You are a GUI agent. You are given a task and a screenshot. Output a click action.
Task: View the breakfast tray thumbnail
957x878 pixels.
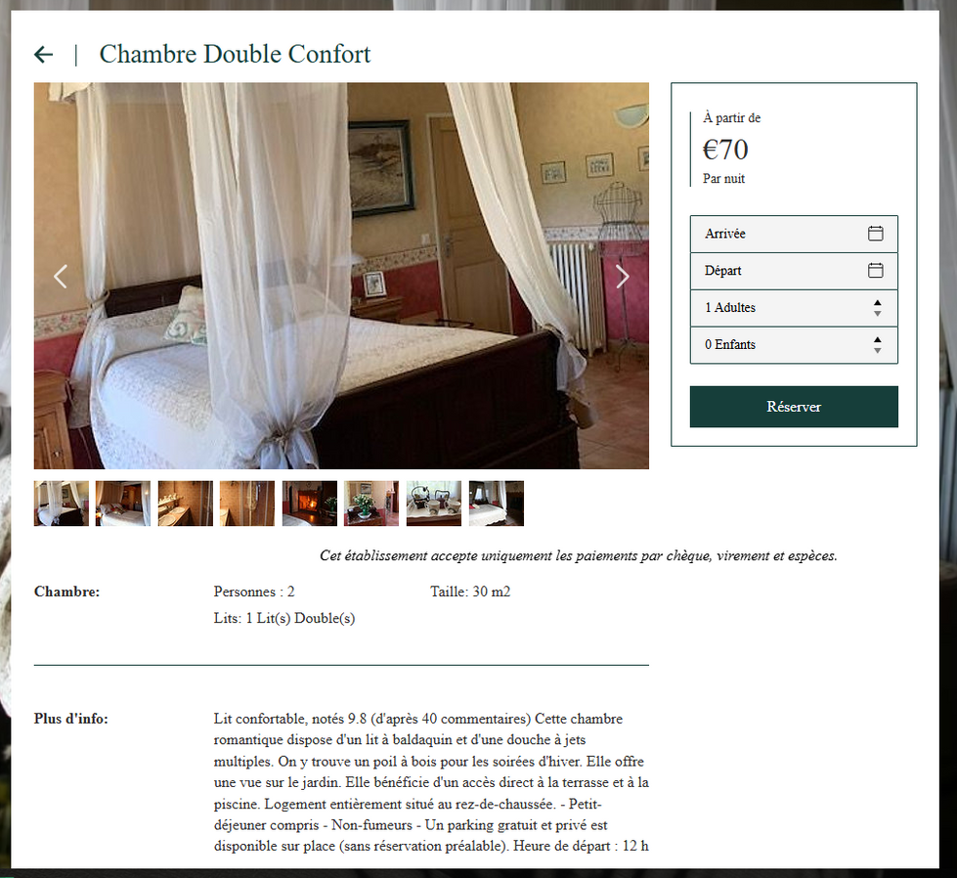tap(434, 504)
